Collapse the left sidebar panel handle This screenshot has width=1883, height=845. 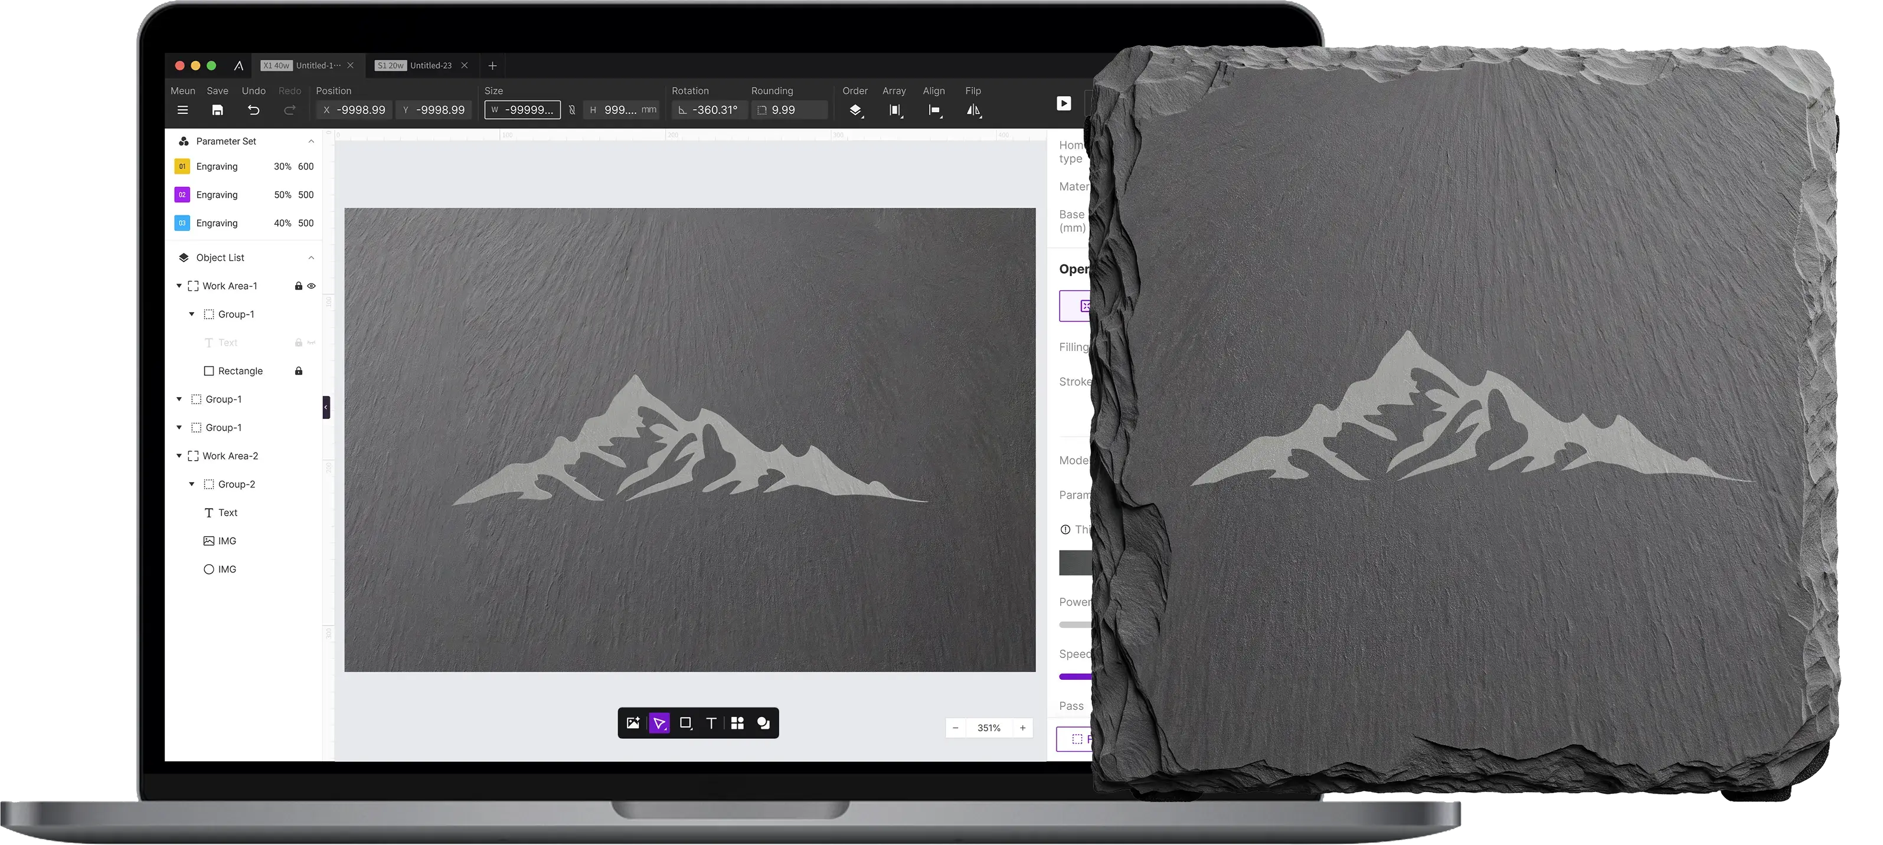(326, 407)
